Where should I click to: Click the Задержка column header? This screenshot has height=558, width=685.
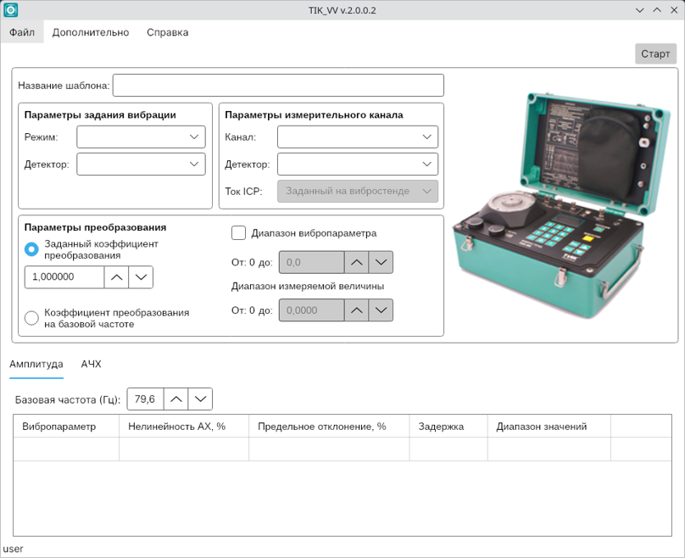click(448, 427)
